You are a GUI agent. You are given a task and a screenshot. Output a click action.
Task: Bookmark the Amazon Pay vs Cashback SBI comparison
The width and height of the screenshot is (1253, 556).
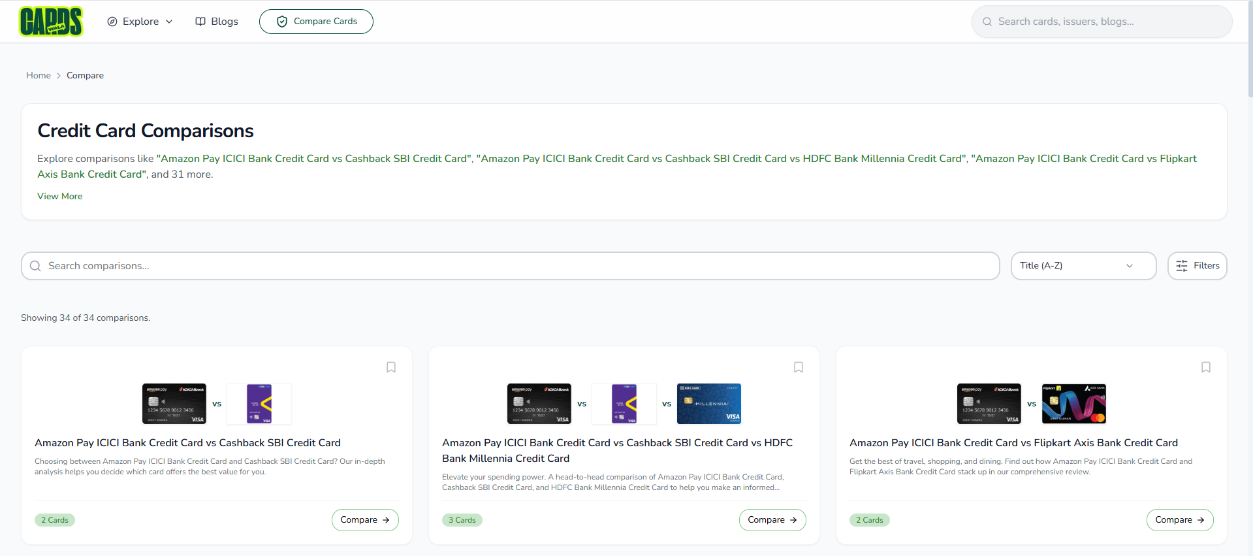(x=391, y=367)
